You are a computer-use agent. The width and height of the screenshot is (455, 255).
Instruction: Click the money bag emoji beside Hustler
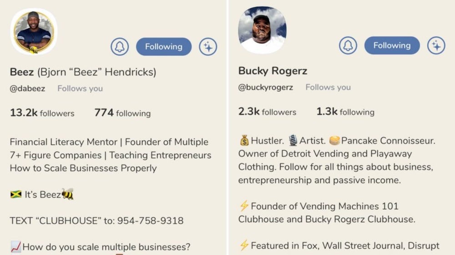(244, 141)
